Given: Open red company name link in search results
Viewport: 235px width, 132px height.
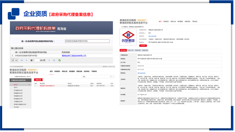Looking at the screenshot, I should tap(47, 86).
